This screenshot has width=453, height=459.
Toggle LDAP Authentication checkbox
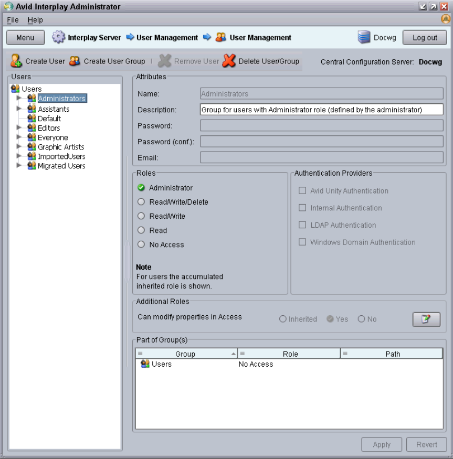tap(302, 225)
